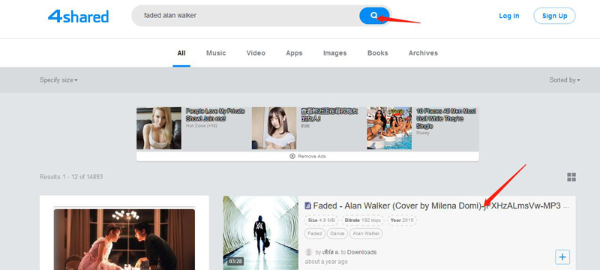600x270 pixels.
Task: Click the Remove Ads circle icon
Action: point(292,156)
